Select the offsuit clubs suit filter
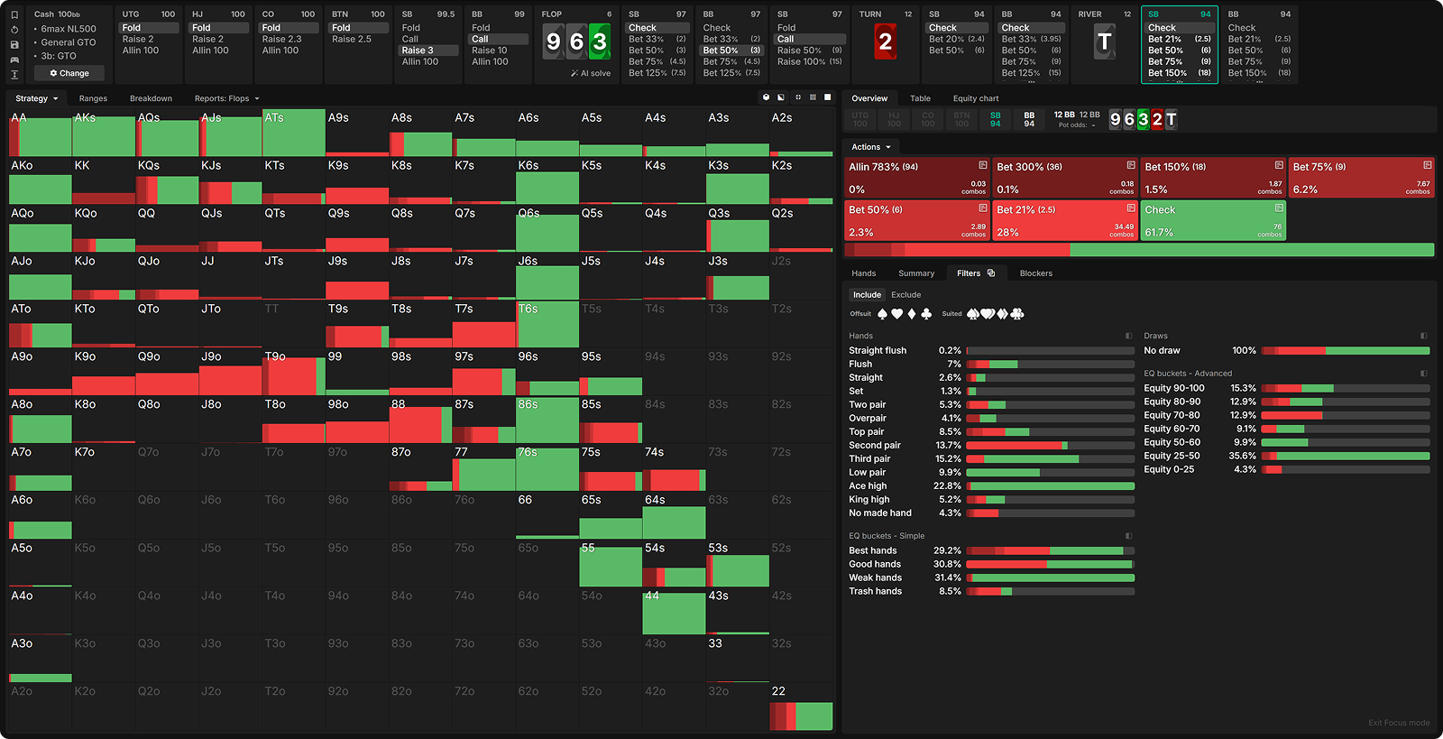1443x739 pixels. [x=926, y=314]
